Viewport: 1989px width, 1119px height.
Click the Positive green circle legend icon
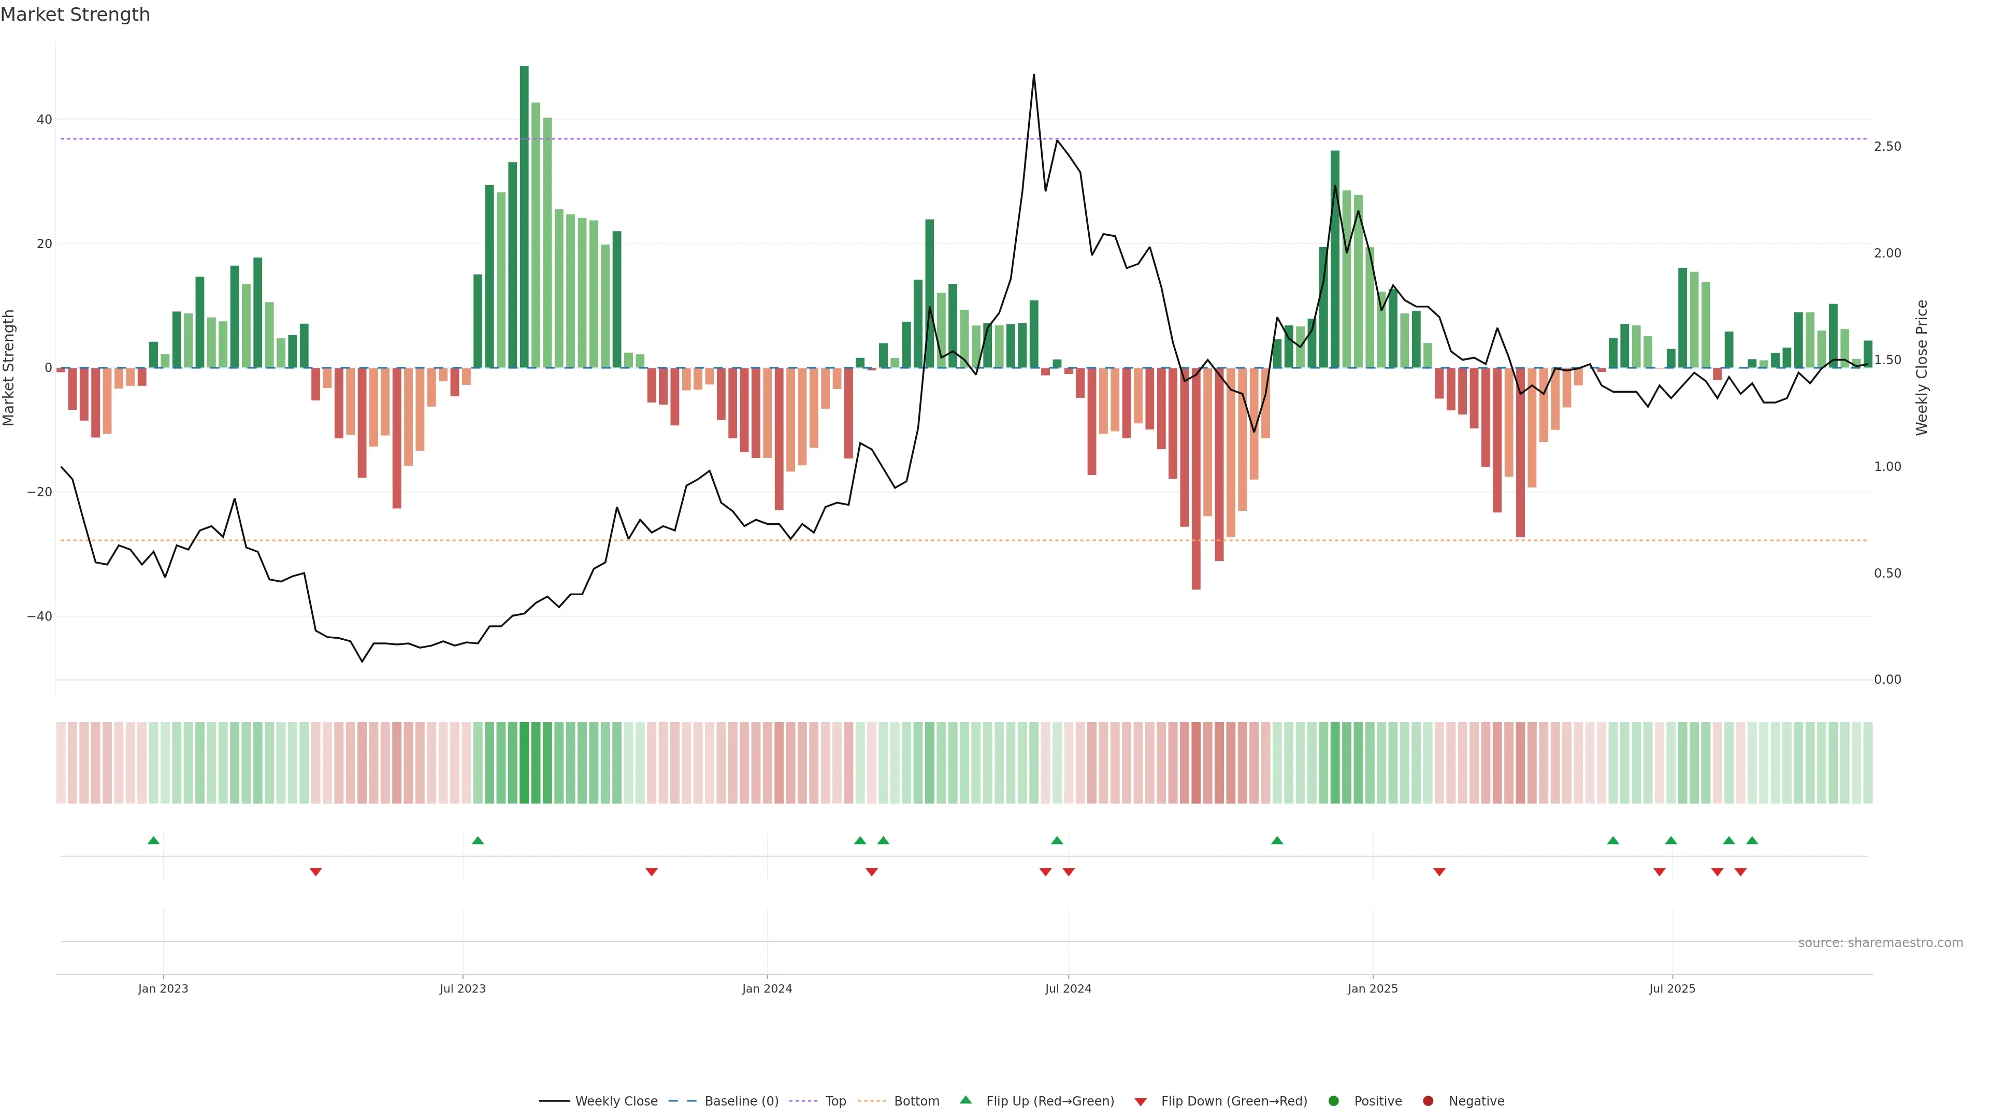coord(1333,1101)
